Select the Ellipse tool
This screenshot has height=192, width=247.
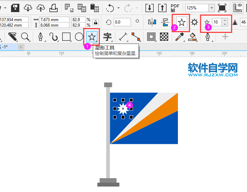[79, 37]
